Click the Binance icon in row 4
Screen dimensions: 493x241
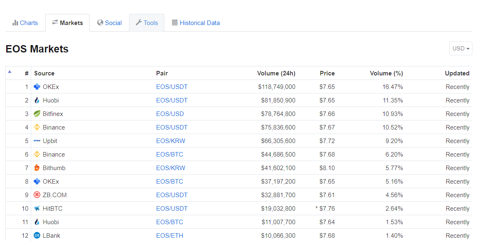pos(37,127)
